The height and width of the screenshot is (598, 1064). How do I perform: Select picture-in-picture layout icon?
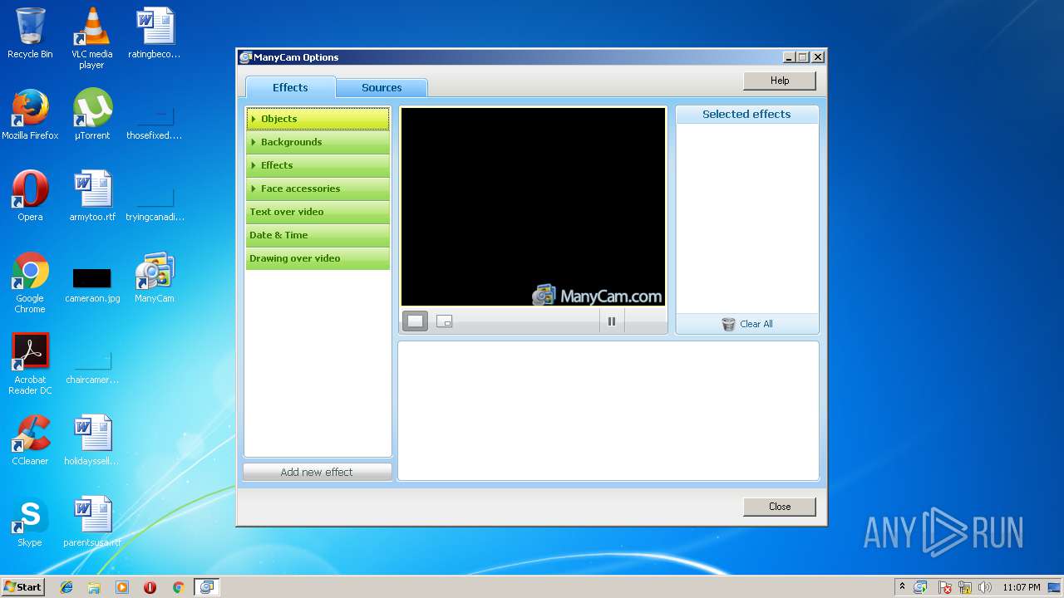pos(444,321)
